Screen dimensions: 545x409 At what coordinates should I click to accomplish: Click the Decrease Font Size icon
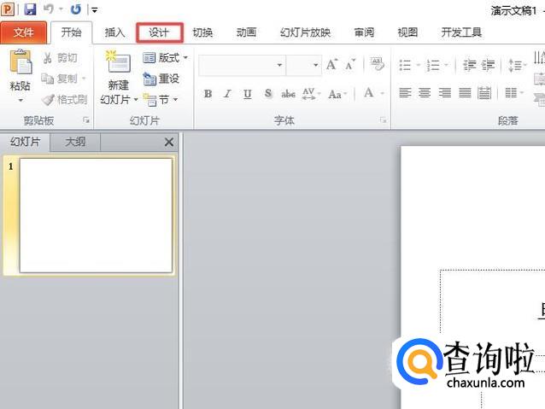(350, 65)
